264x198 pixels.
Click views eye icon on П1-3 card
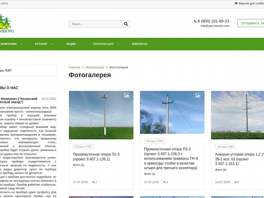coord(93,182)
